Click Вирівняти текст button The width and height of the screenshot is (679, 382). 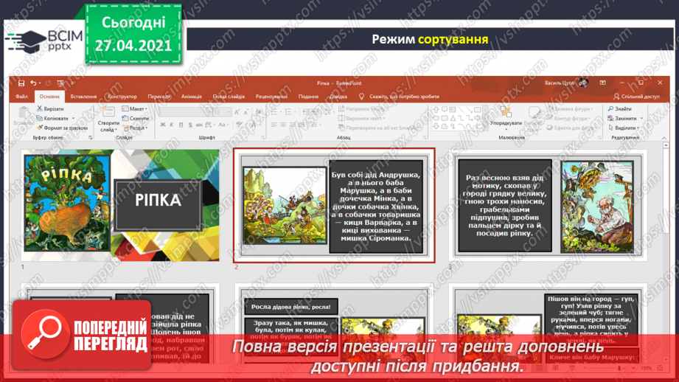point(361,118)
